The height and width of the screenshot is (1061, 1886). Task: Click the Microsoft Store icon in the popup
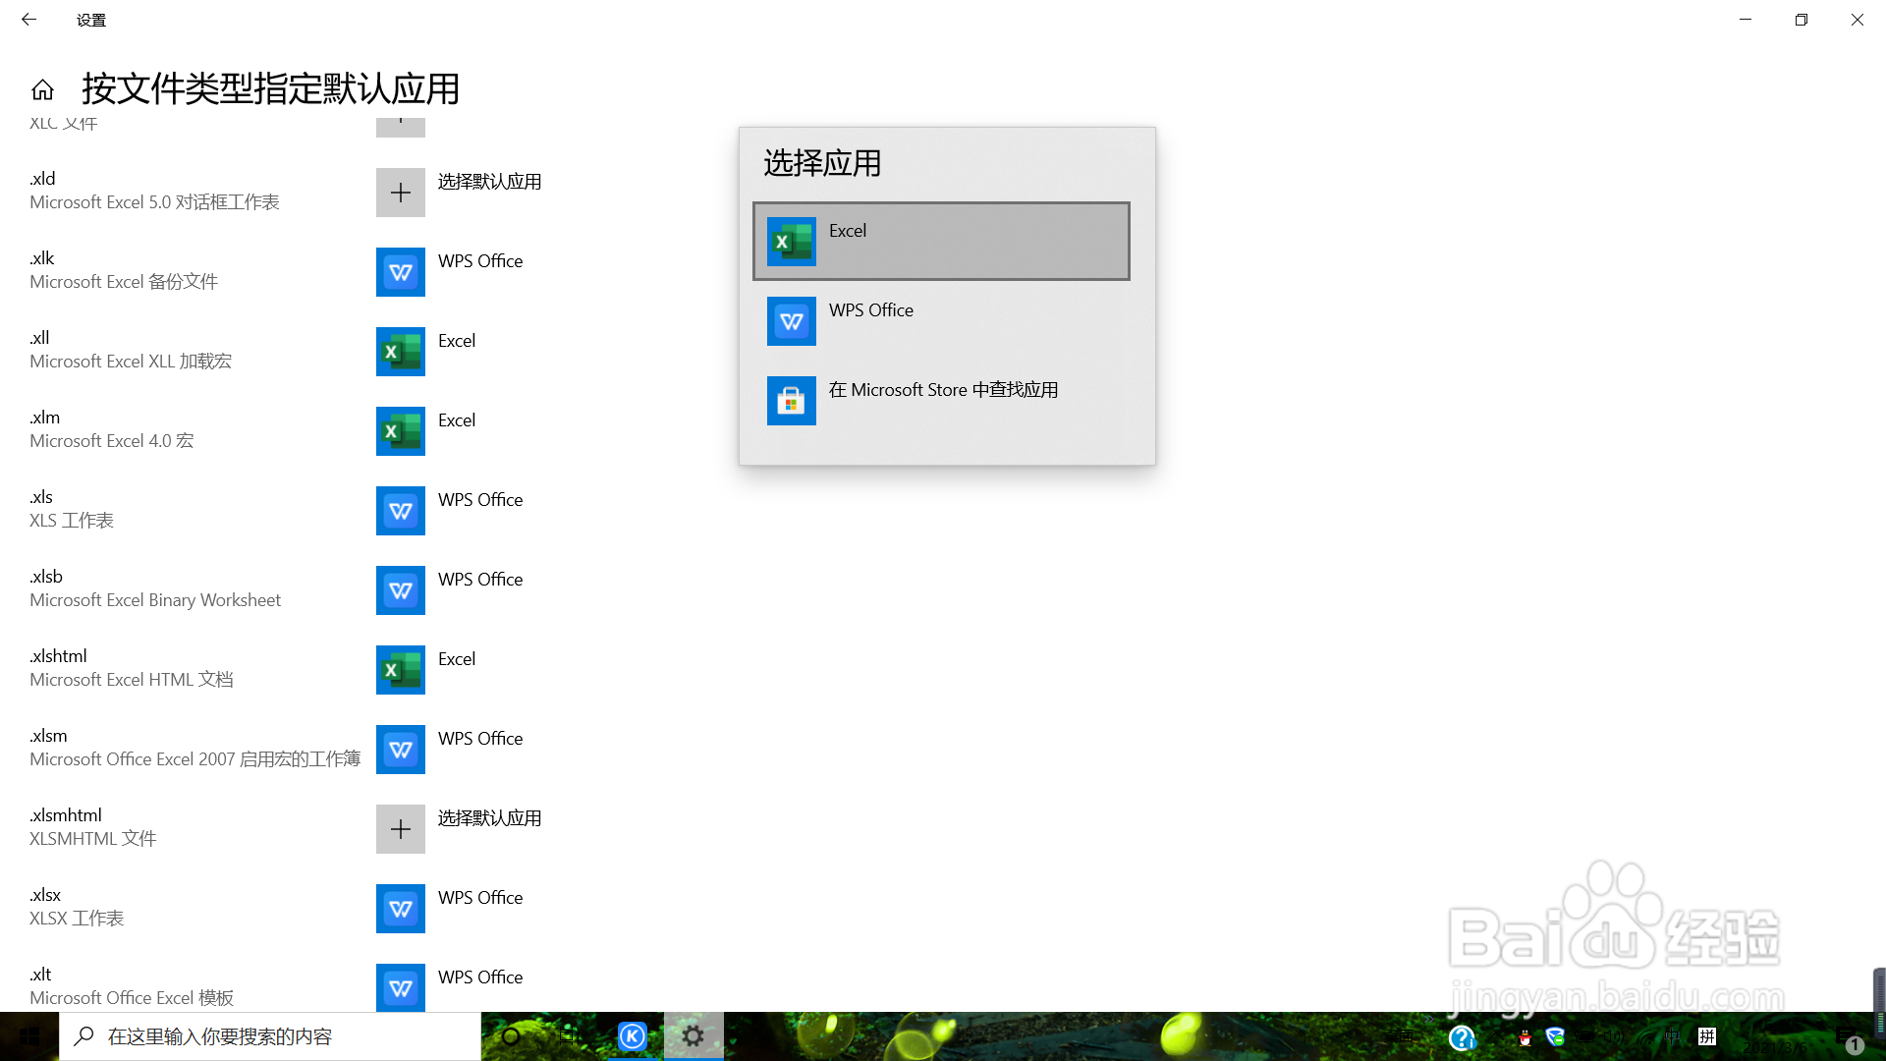(x=791, y=400)
